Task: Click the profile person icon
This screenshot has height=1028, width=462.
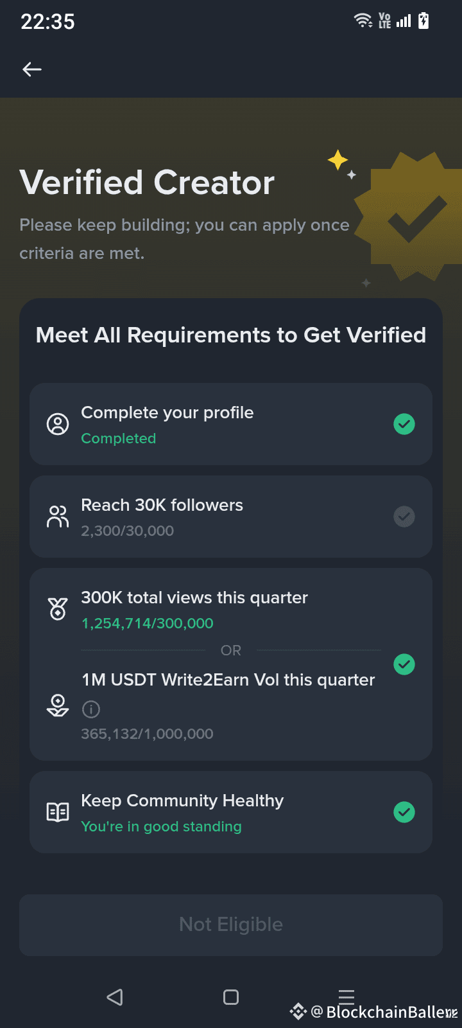Action: 58,424
